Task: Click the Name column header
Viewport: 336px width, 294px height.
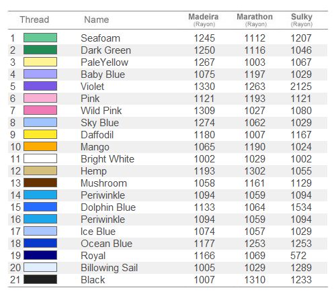Action: [x=97, y=19]
